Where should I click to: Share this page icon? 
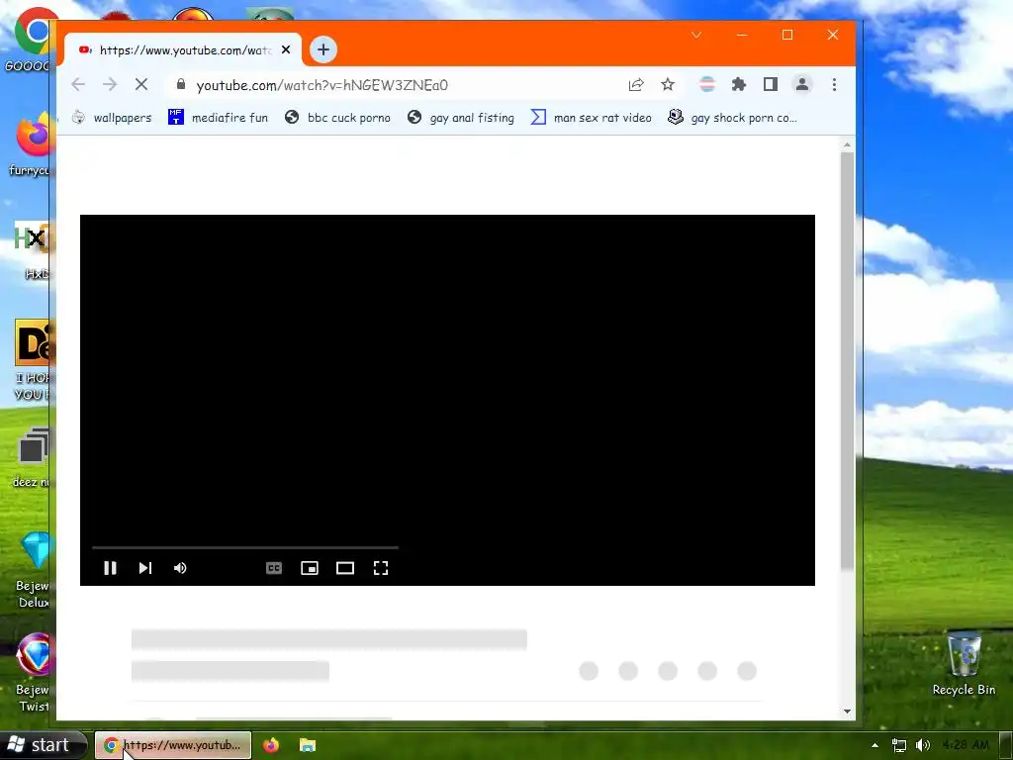pyautogui.click(x=636, y=85)
